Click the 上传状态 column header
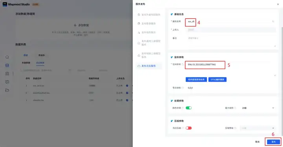The width and height of the screenshot is (283, 147). point(120,78)
